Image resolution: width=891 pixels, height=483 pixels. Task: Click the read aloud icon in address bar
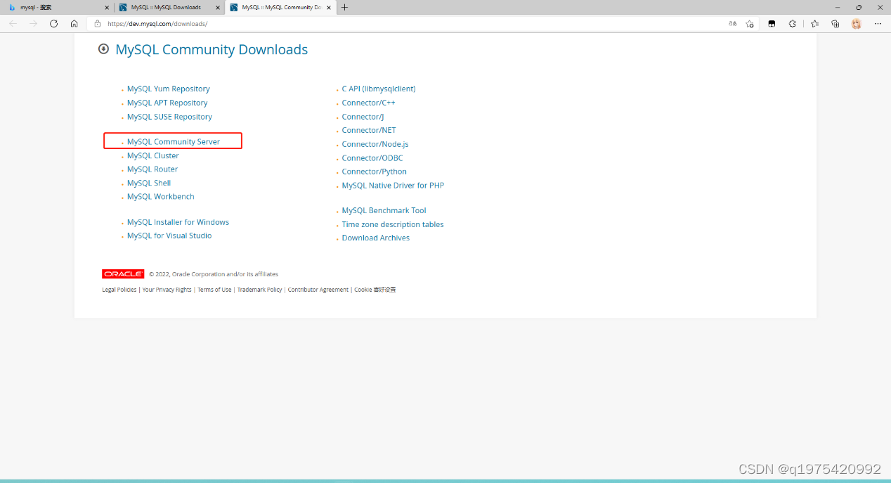pos(732,23)
